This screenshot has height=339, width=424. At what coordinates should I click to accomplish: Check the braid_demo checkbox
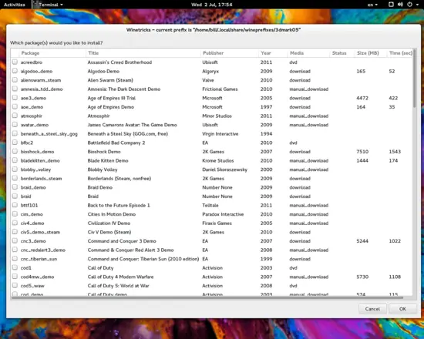coord(15,187)
